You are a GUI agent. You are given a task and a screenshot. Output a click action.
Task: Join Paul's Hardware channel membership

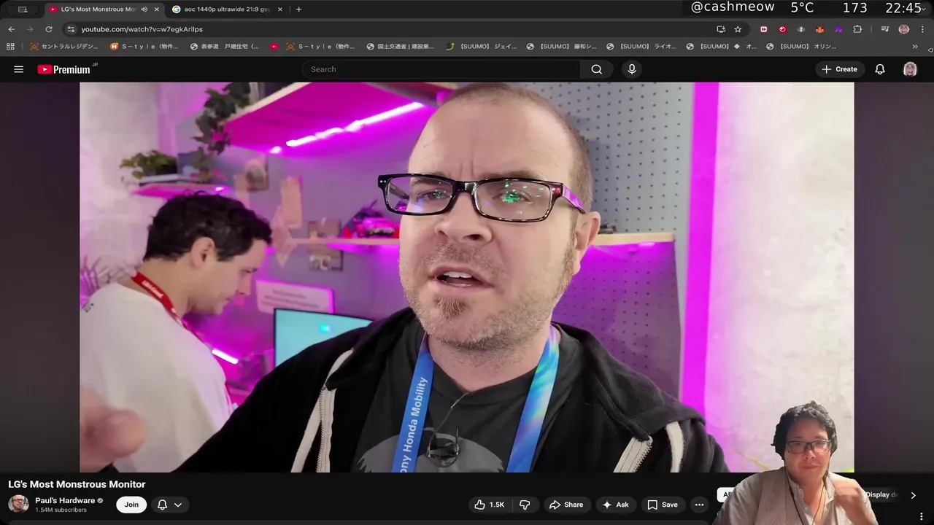pos(131,505)
